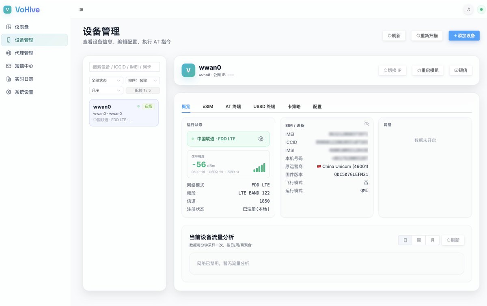487x306 pixels.
Task: Switch to the 配置 tab
Action: [317, 107]
